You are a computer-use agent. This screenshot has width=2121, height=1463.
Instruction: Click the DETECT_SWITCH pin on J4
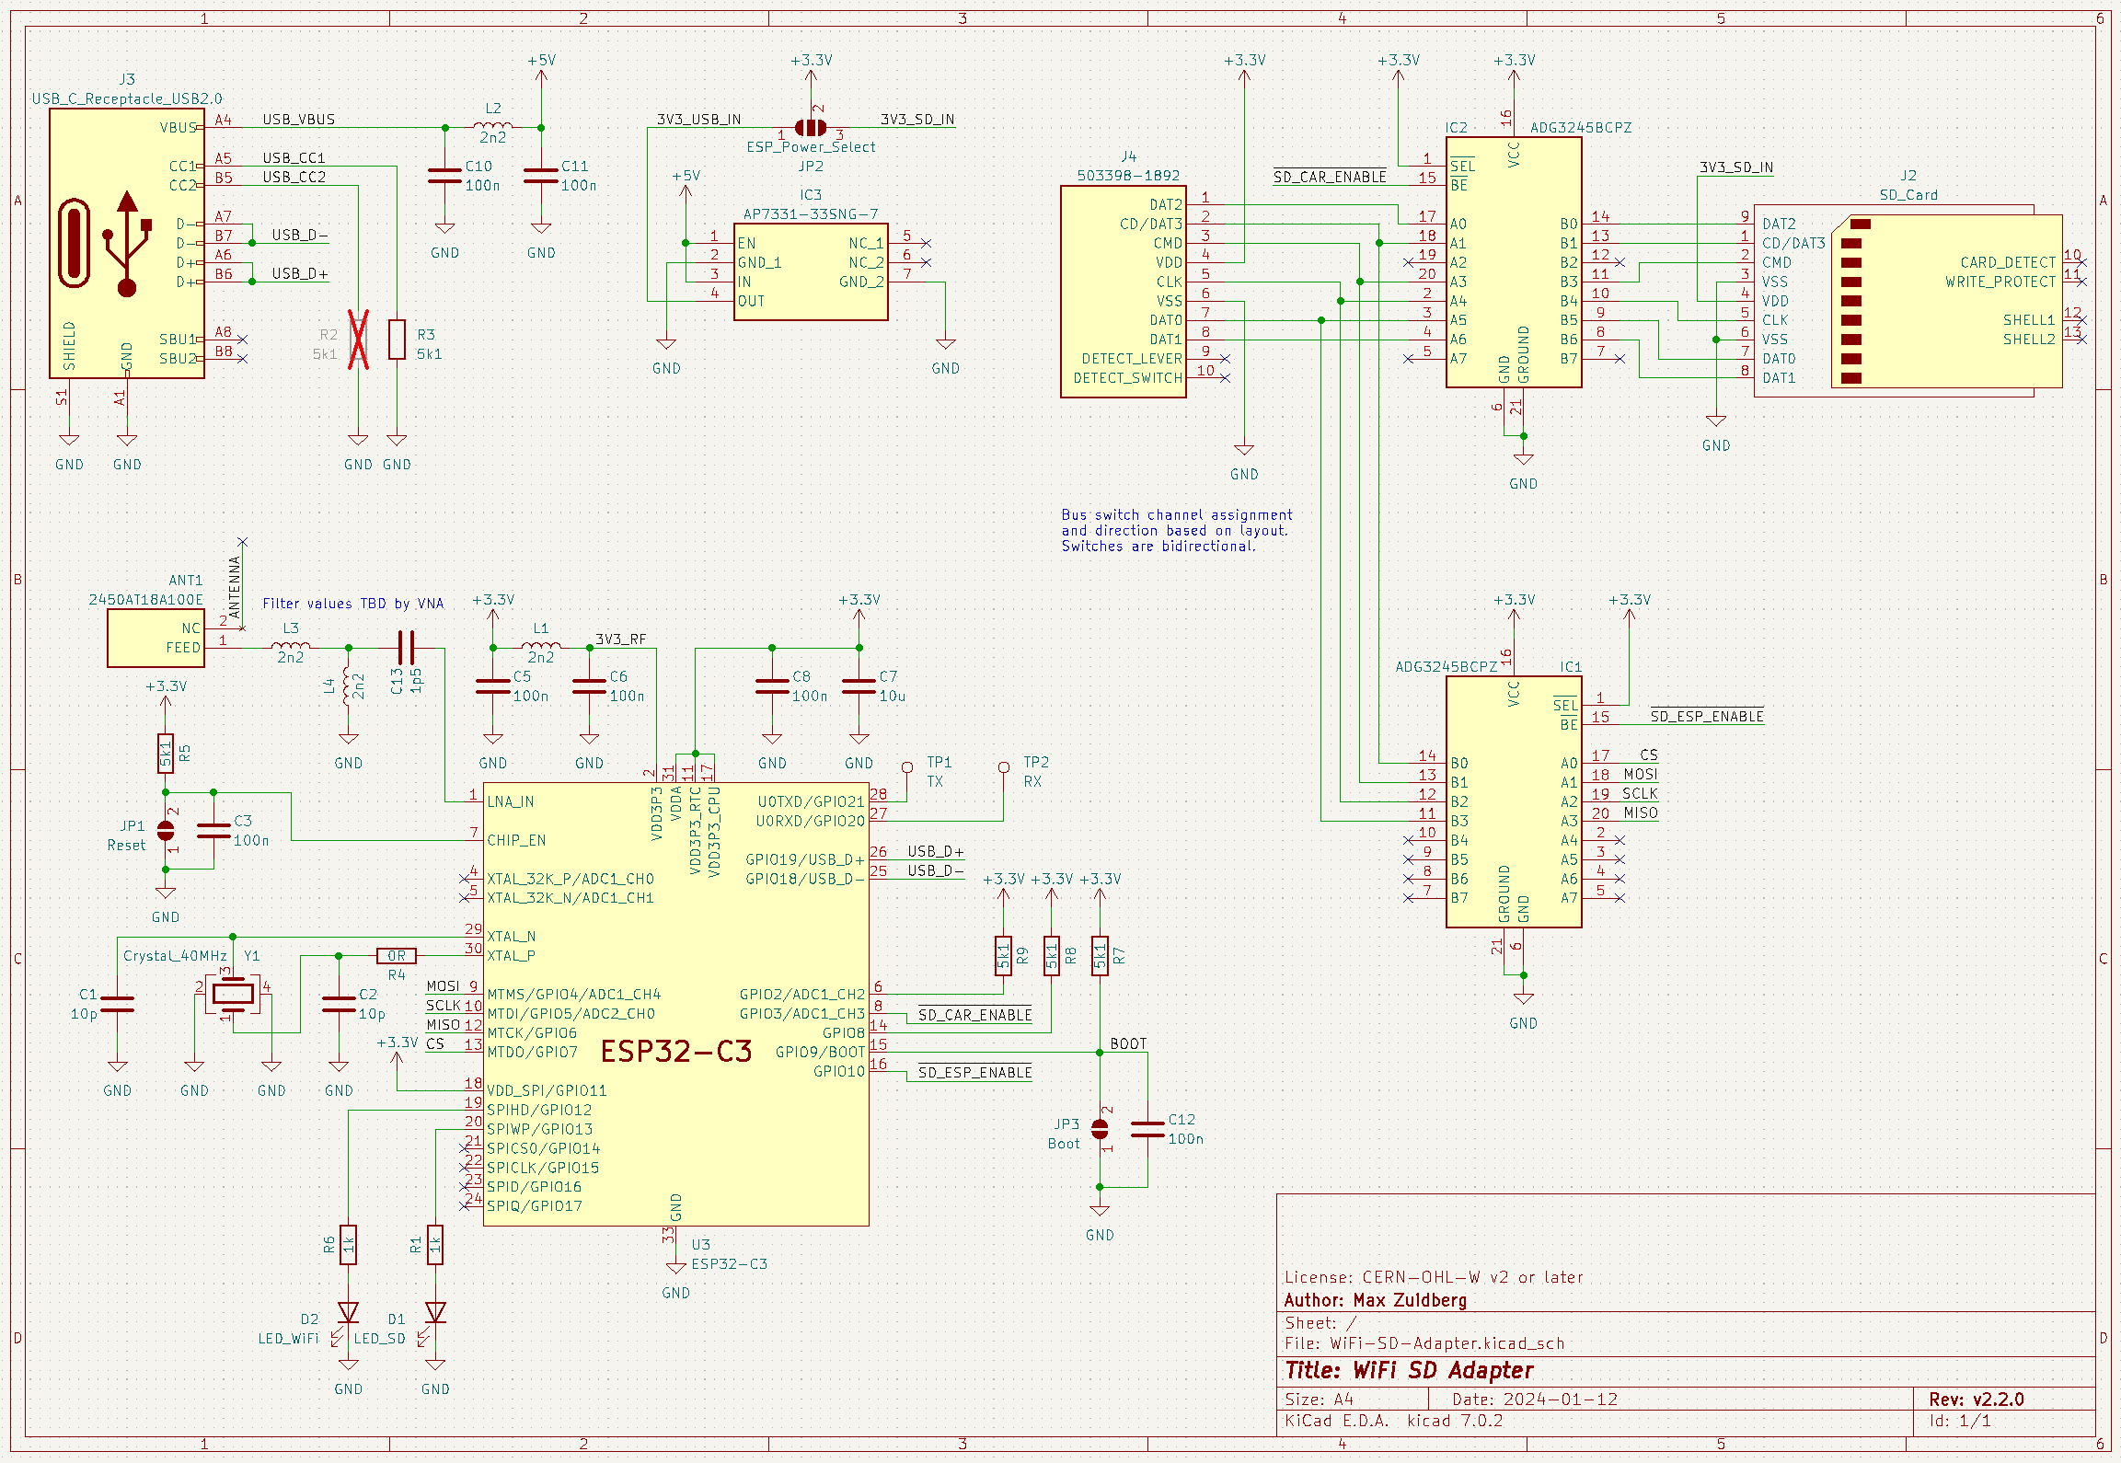[1128, 378]
